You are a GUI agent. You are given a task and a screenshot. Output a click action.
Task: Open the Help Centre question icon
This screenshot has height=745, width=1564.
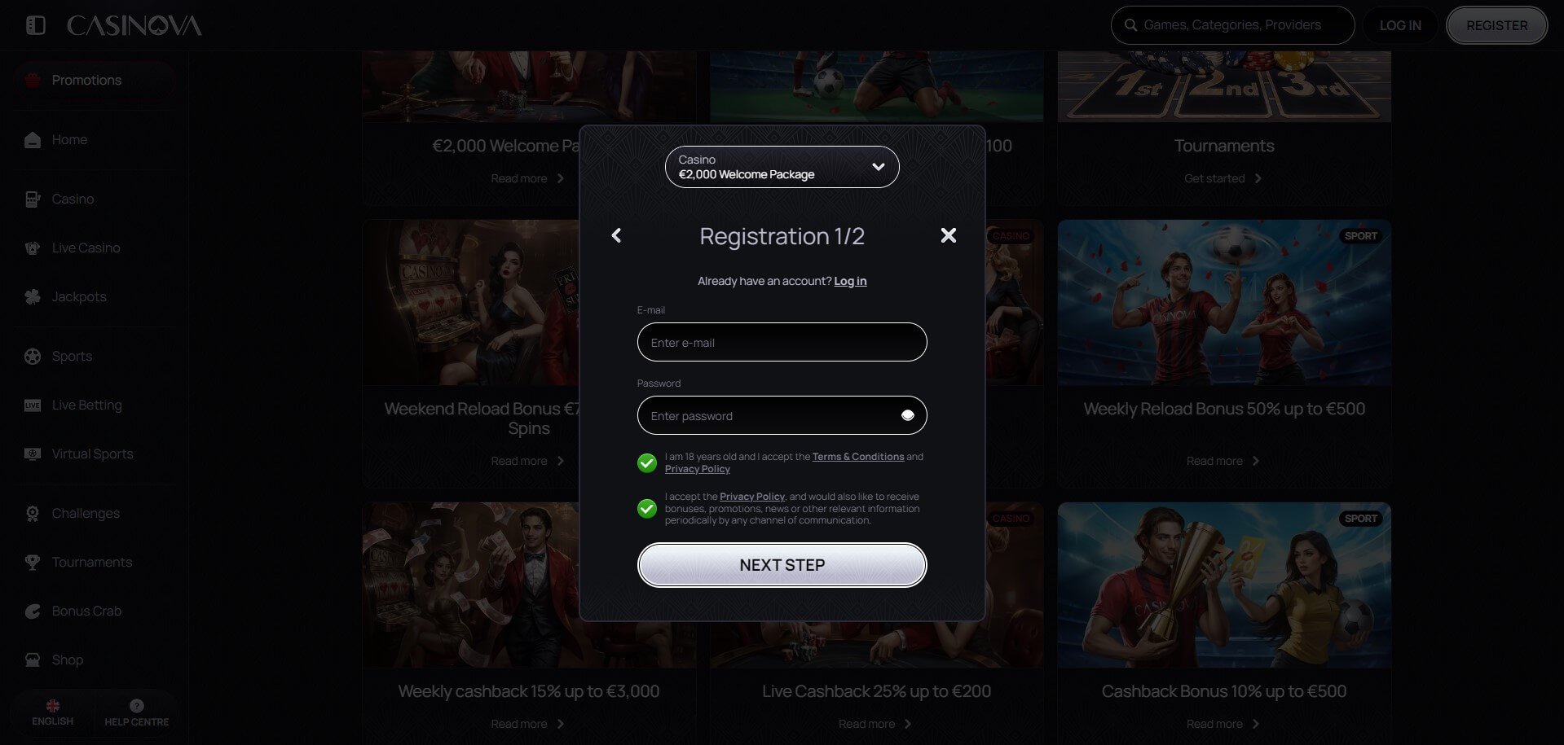(137, 706)
